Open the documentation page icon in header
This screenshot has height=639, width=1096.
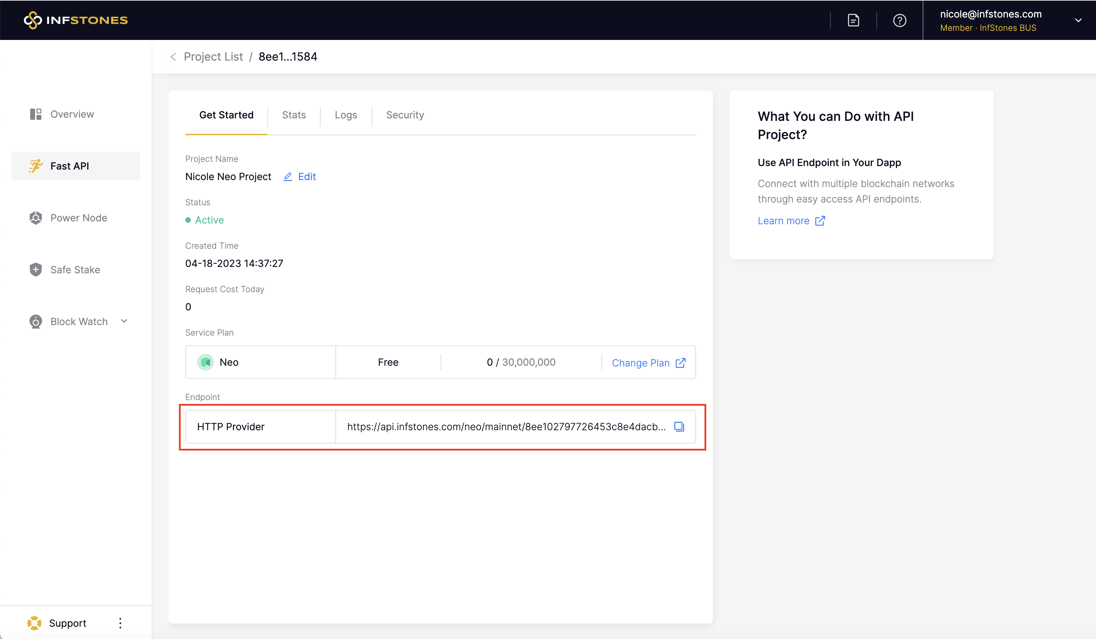tap(853, 20)
